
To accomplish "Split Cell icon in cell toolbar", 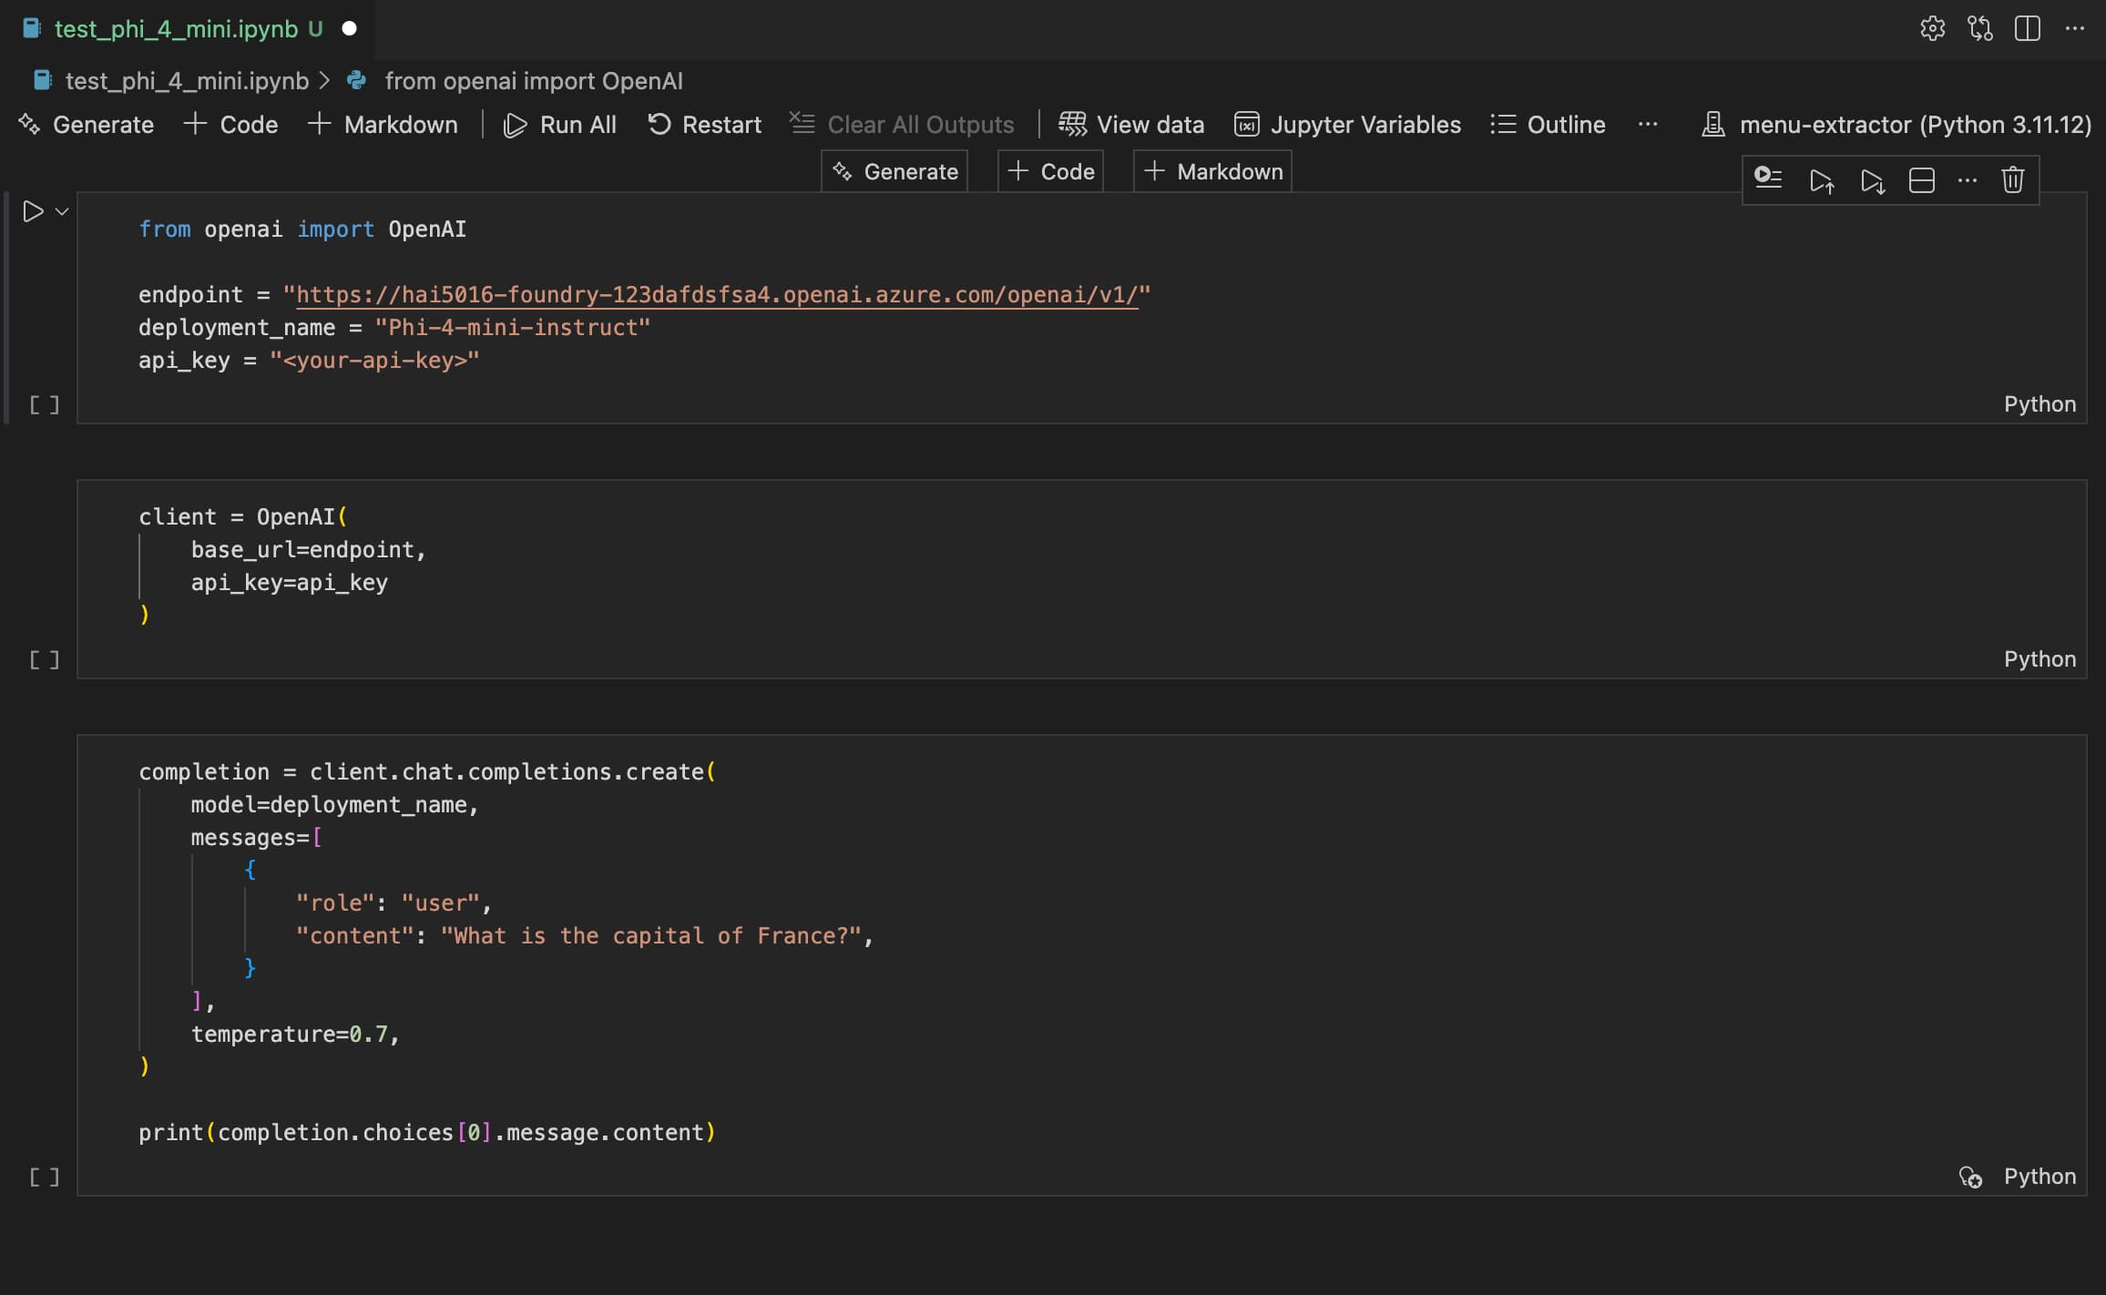I will point(1921,180).
